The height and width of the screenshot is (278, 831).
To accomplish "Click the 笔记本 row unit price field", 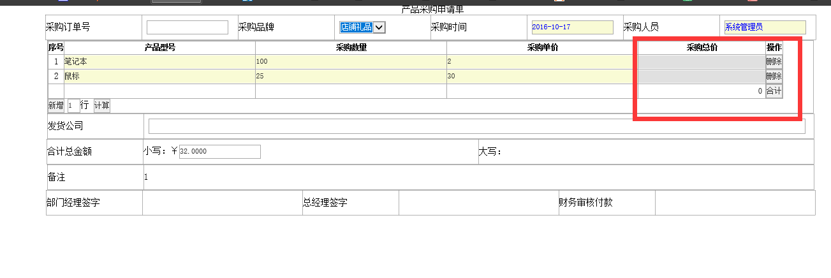I will tap(541, 62).
